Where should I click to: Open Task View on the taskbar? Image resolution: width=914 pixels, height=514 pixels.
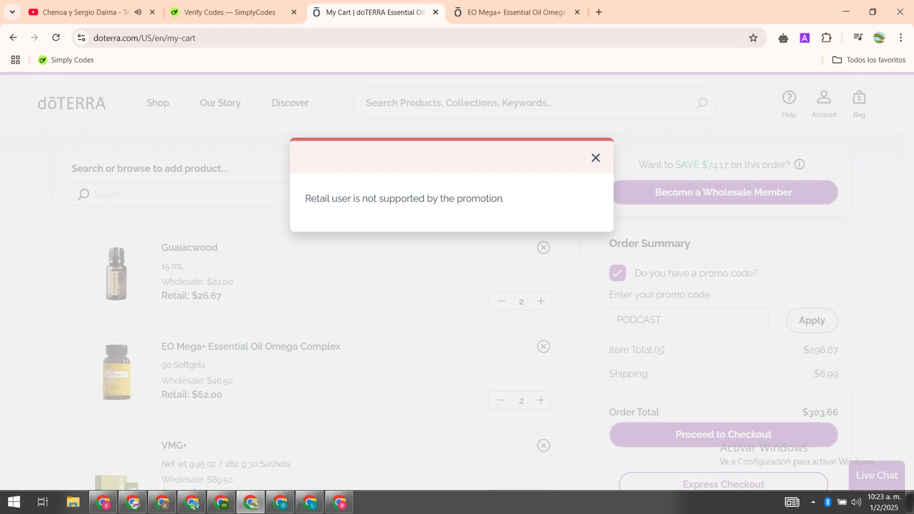point(43,502)
